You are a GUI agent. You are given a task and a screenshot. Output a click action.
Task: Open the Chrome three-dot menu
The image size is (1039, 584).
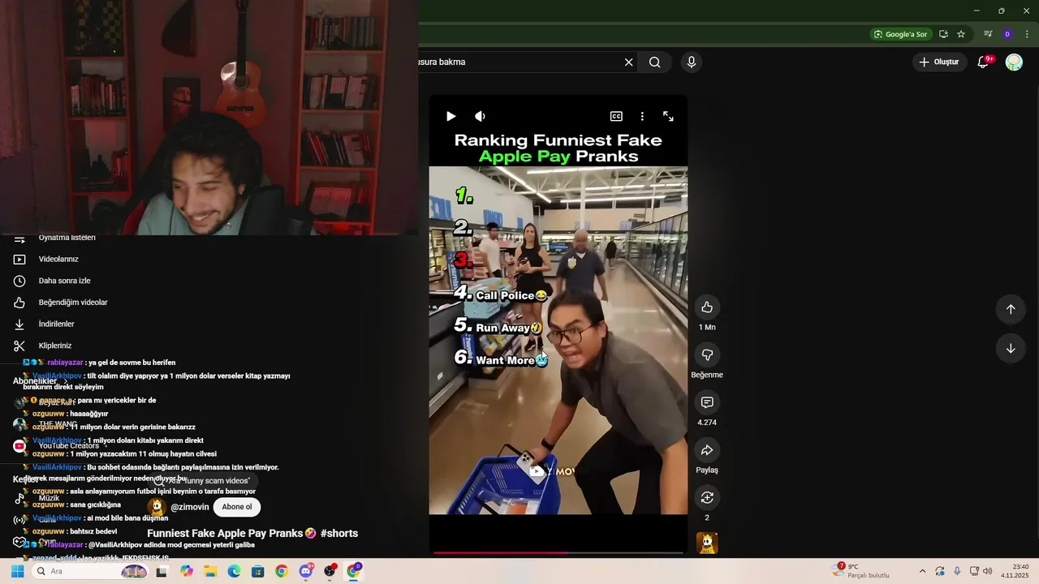coord(1027,34)
